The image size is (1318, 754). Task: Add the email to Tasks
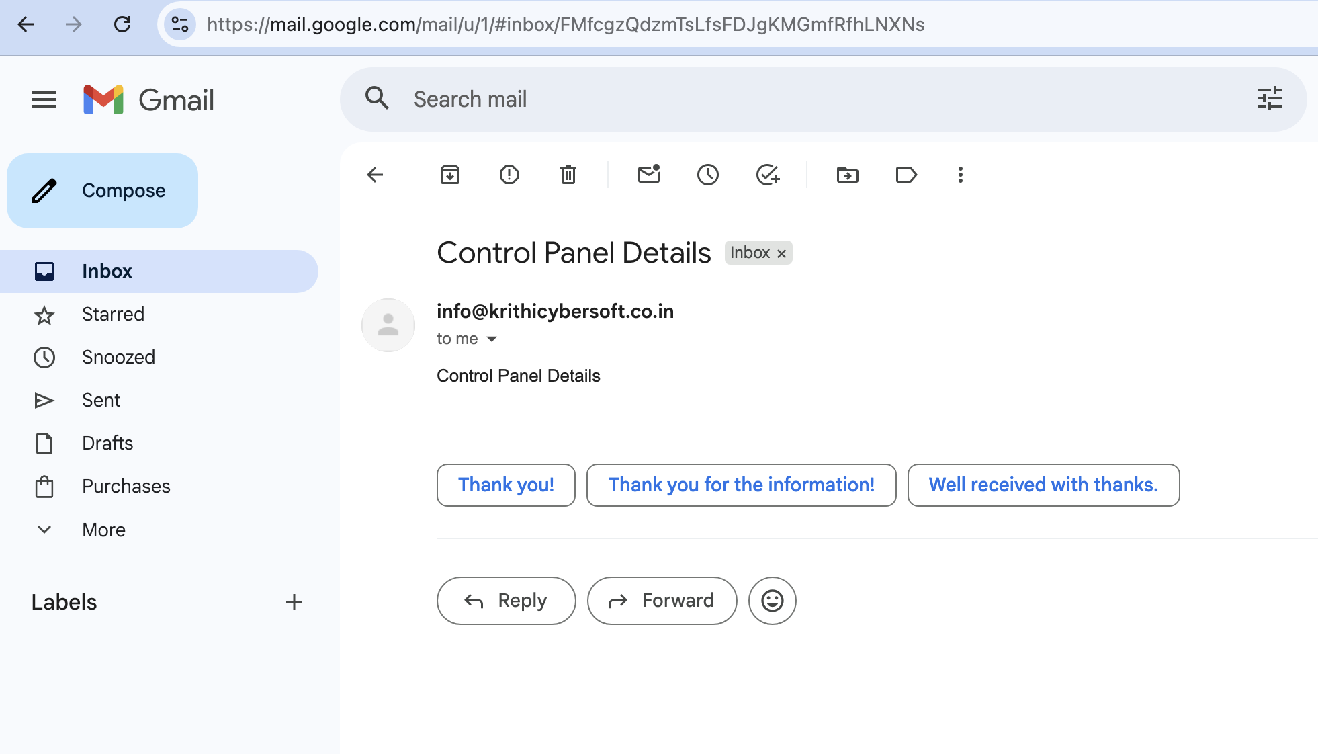[767, 175]
